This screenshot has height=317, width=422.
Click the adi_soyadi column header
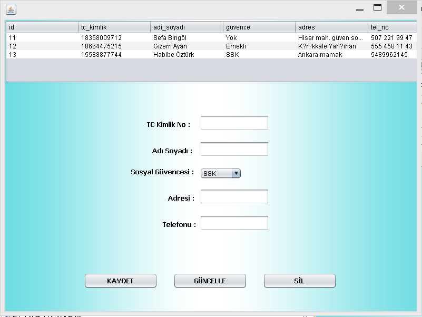pyautogui.click(x=187, y=27)
